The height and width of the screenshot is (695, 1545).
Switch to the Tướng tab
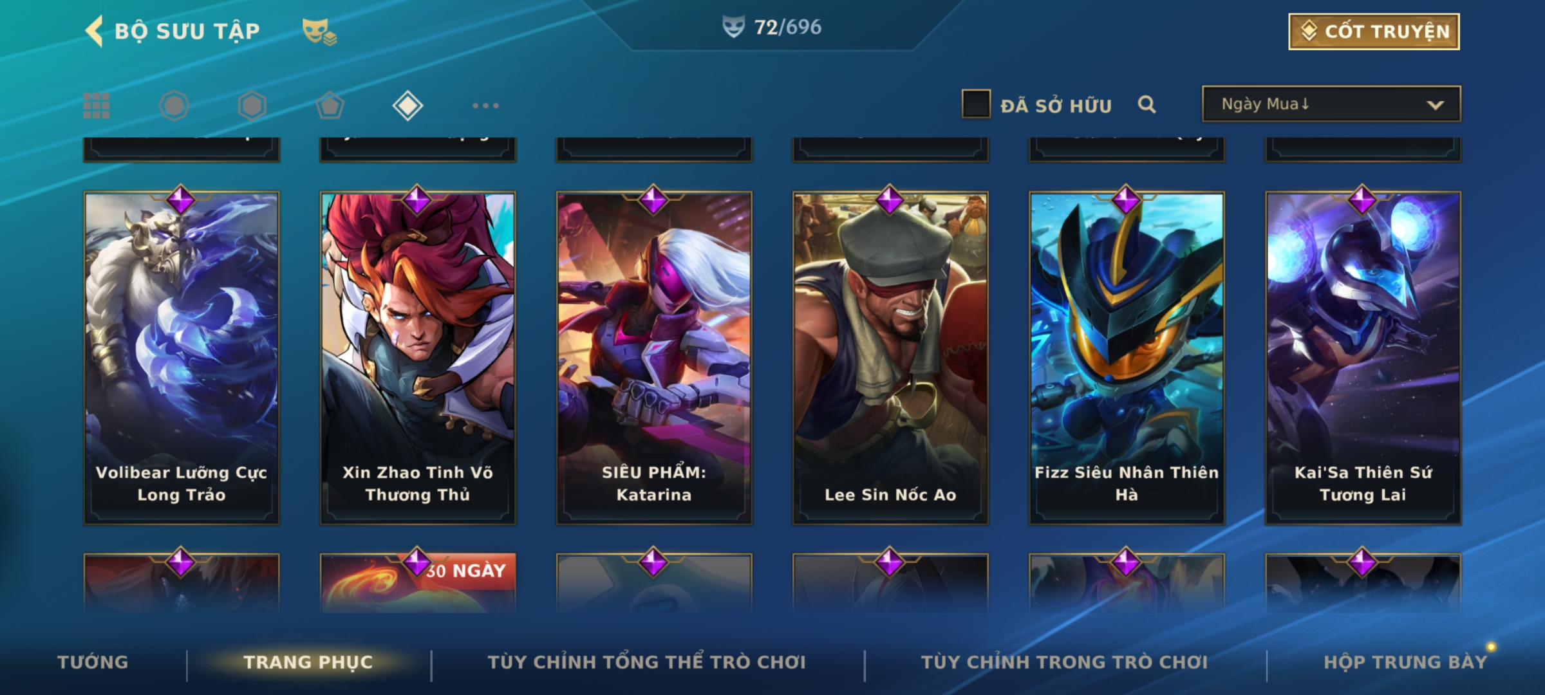coord(93,662)
